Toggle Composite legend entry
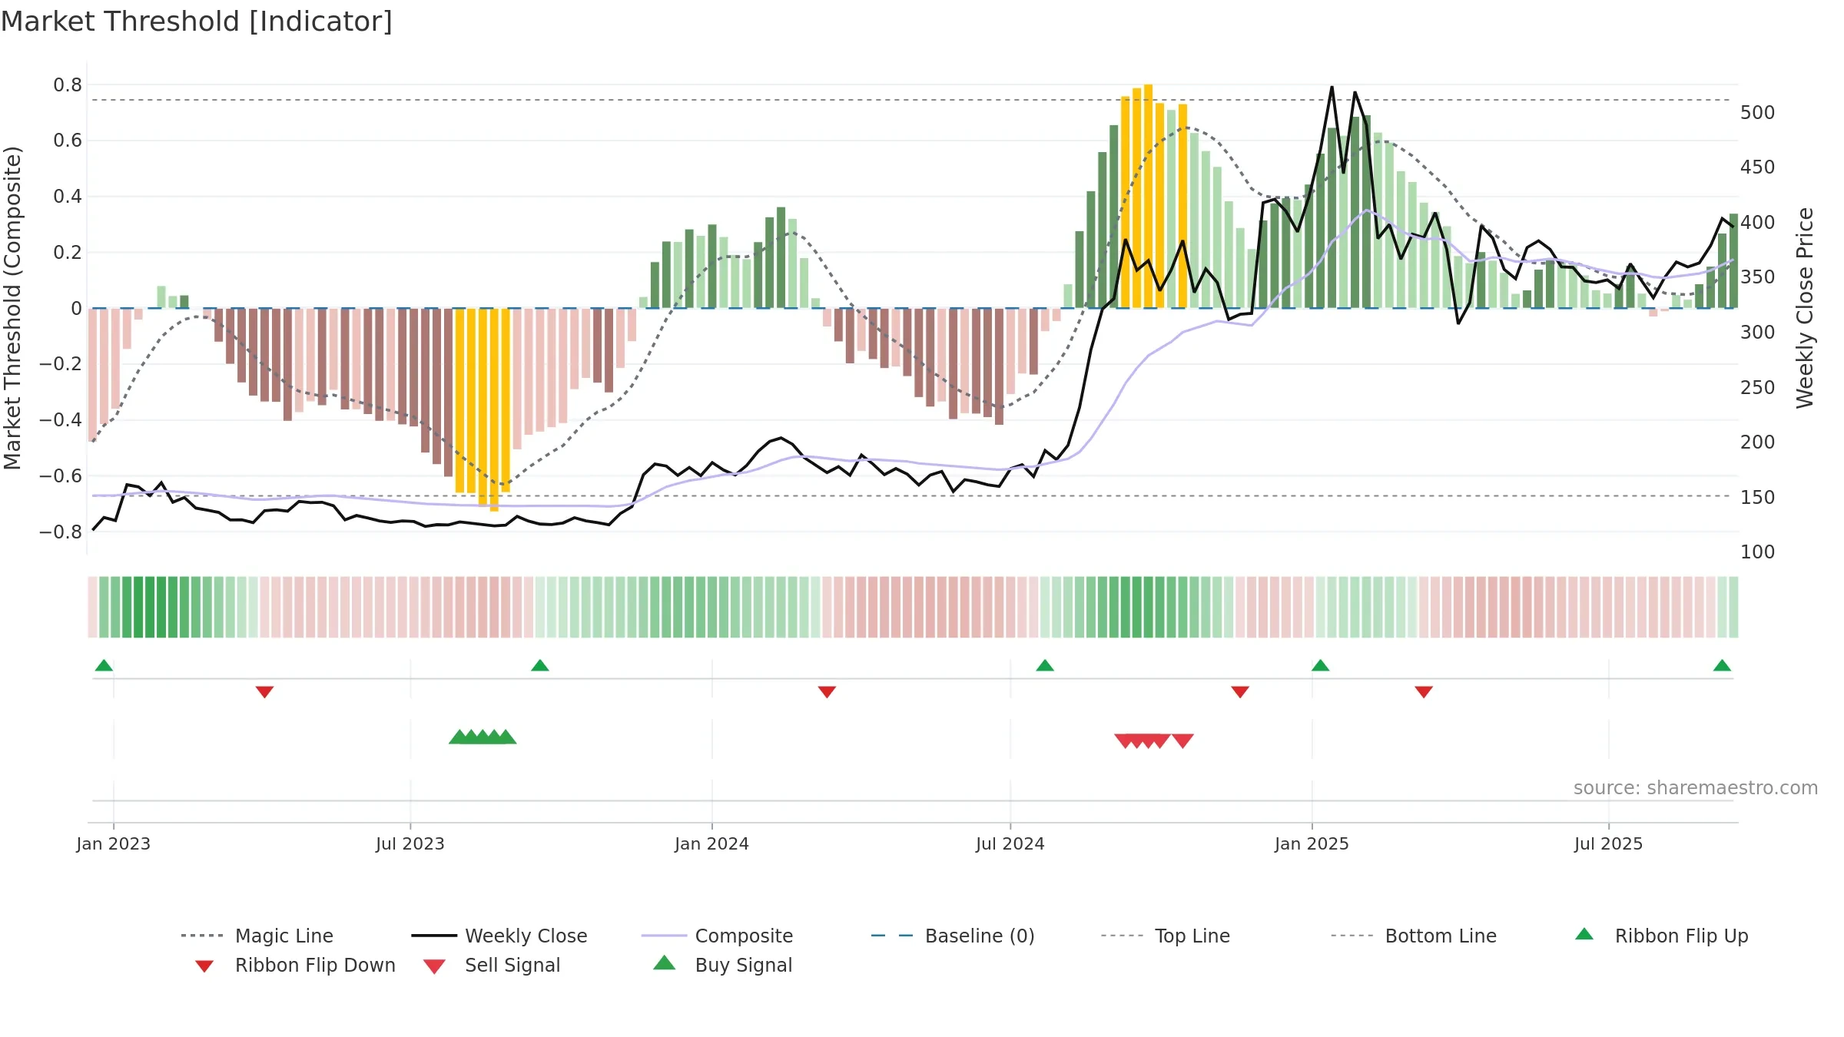Viewport: 1844px width, 1037px height. coord(717,936)
